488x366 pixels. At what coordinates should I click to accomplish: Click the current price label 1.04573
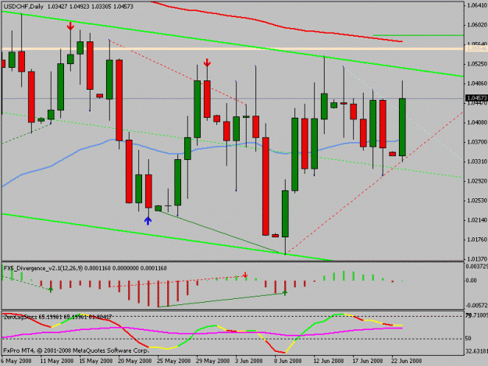[x=476, y=98]
